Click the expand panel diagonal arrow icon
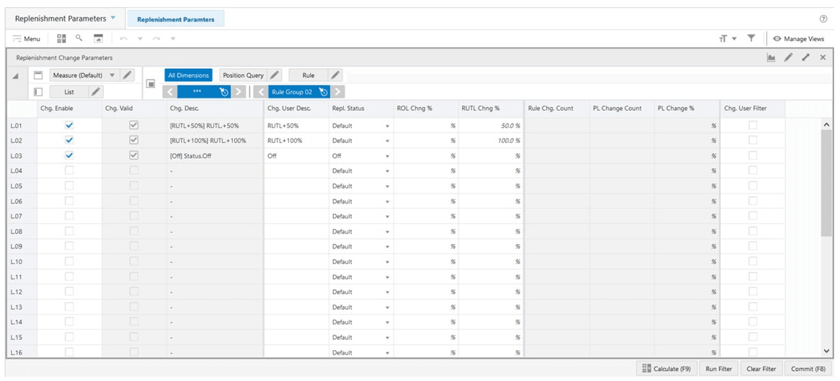The image size is (840, 381). coord(805,57)
